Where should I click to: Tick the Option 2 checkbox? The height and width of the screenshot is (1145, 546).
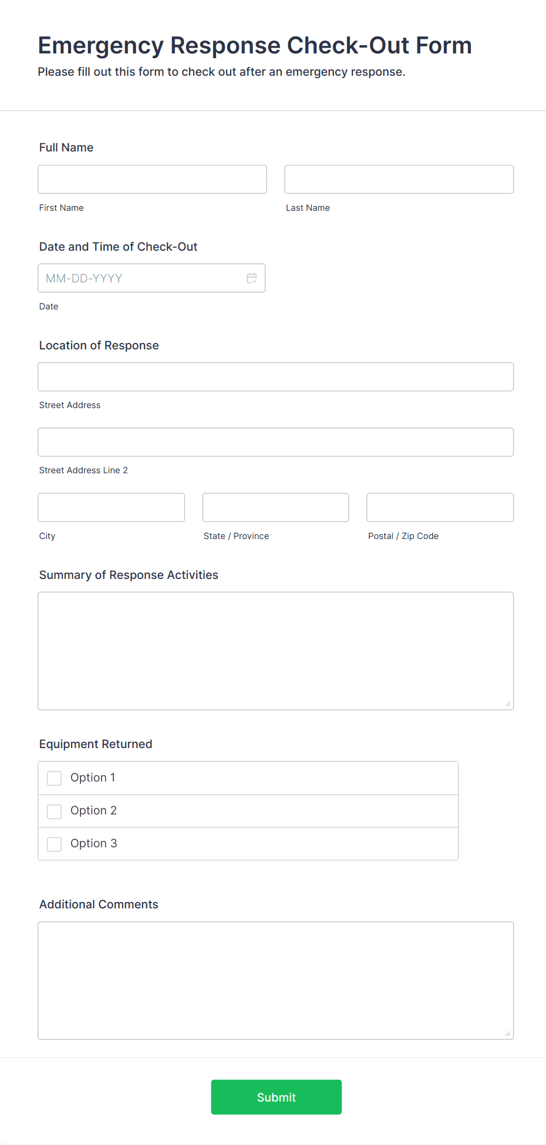(x=54, y=811)
